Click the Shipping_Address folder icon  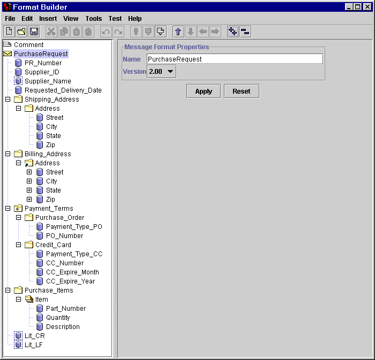(18, 99)
